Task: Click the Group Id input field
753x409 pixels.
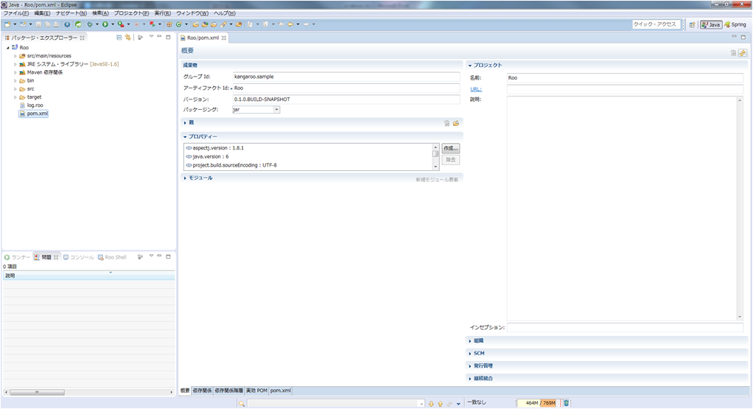Action: coord(346,77)
